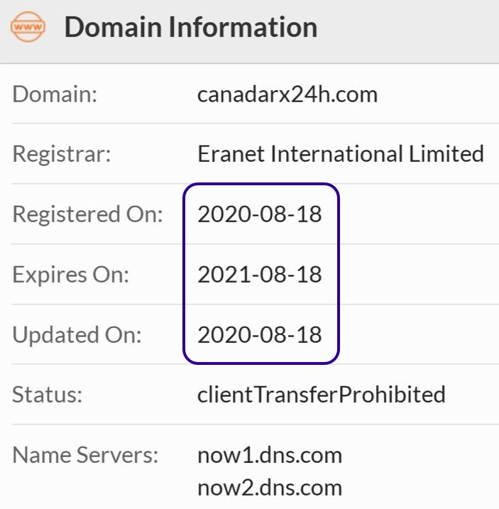Click the Updated On date value
The image size is (499, 509).
pyautogui.click(x=260, y=334)
